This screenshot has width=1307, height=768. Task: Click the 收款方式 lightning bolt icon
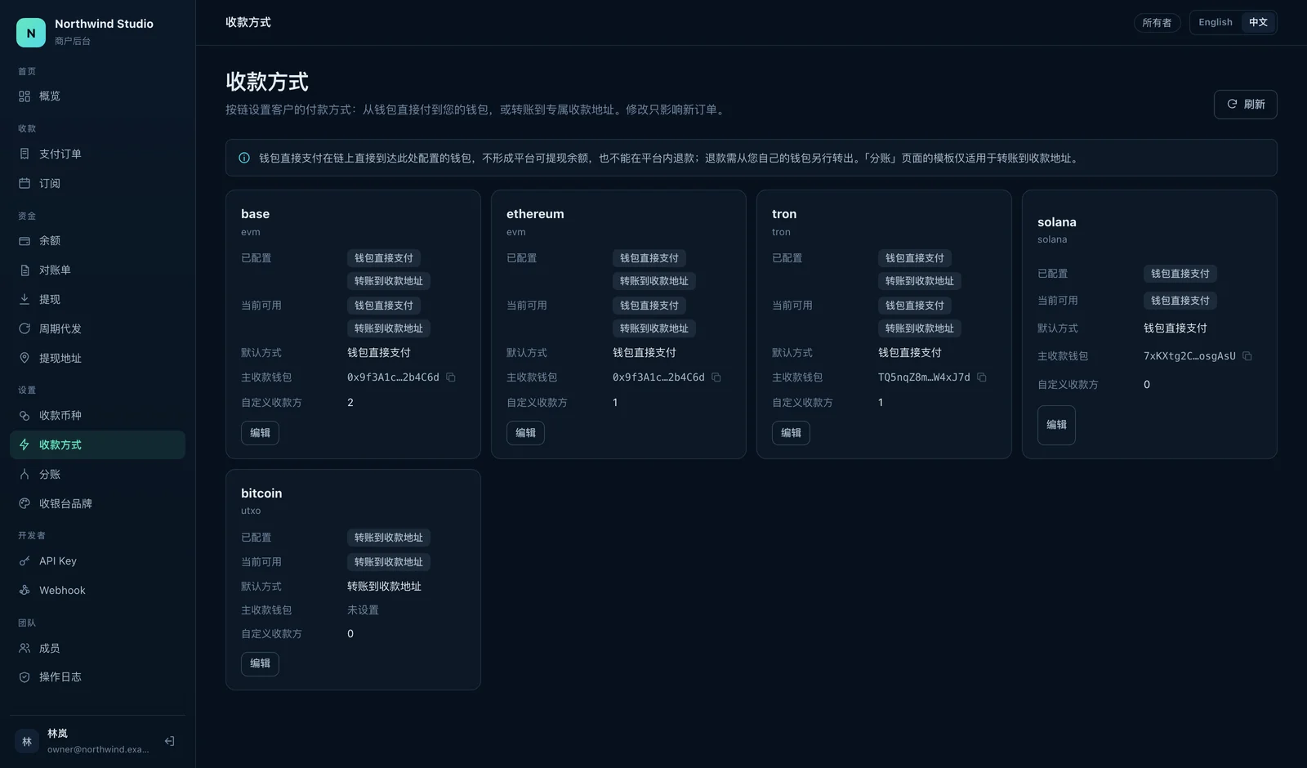point(25,444)
